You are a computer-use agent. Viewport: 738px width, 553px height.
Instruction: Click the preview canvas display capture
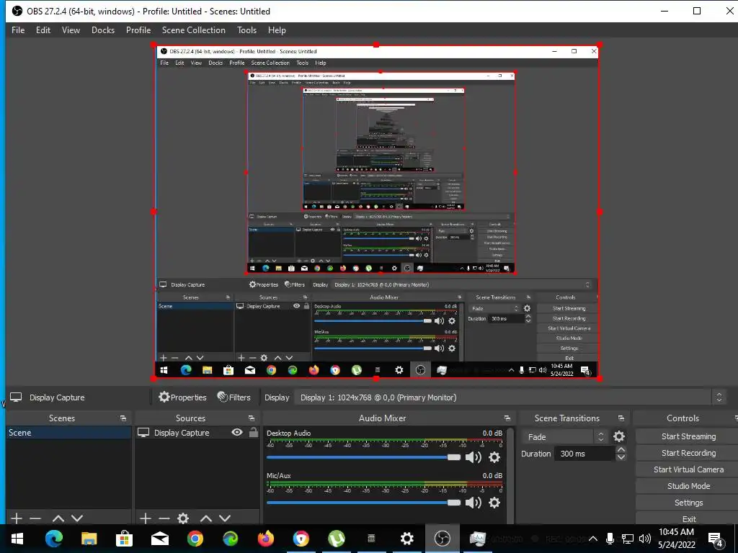[x=376, y=212]
